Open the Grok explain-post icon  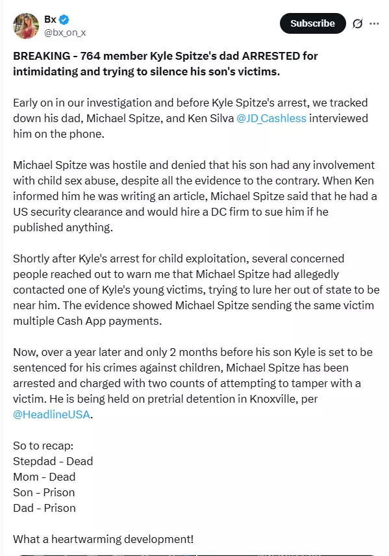tap(357, 24)
